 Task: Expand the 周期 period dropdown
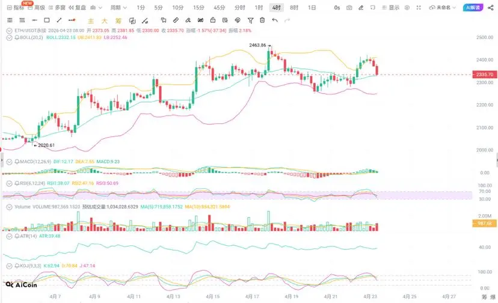pos(118,7)
